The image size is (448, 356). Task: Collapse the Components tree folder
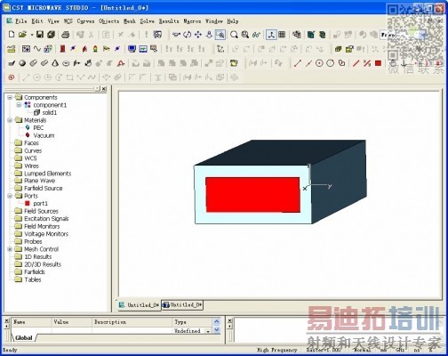coord(10,97)
